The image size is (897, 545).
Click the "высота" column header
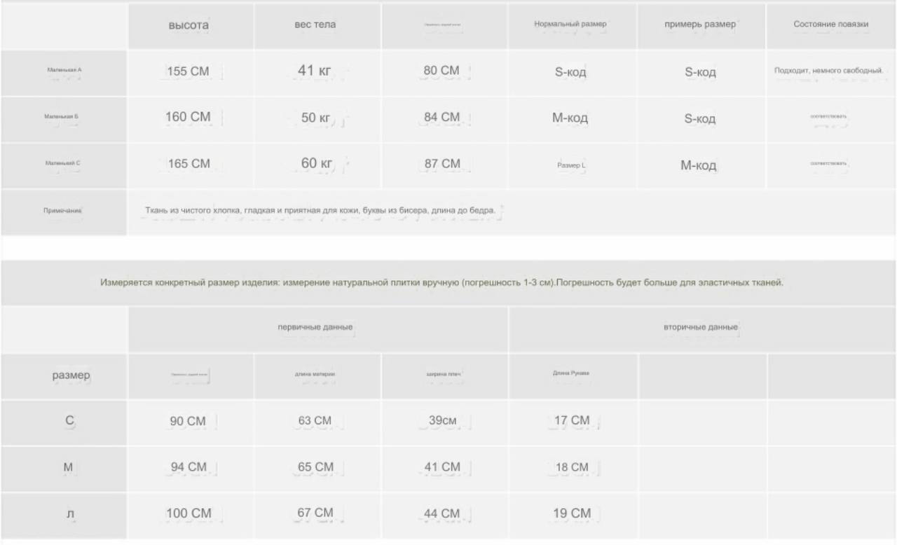(189, 25)
